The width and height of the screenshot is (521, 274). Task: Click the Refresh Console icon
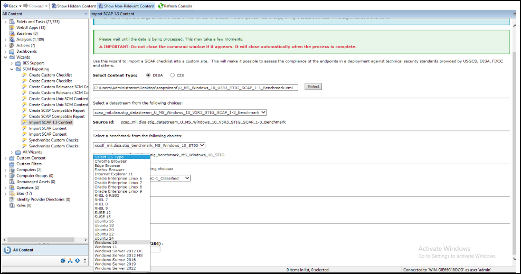(x=160, y=6)
